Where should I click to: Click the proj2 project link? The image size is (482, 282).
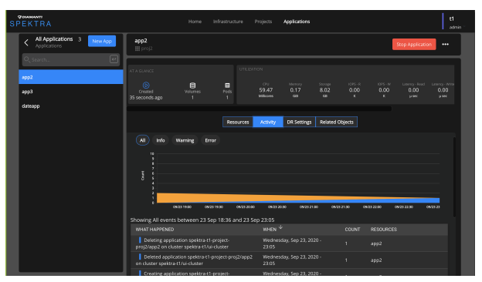(x=147, y=49)
